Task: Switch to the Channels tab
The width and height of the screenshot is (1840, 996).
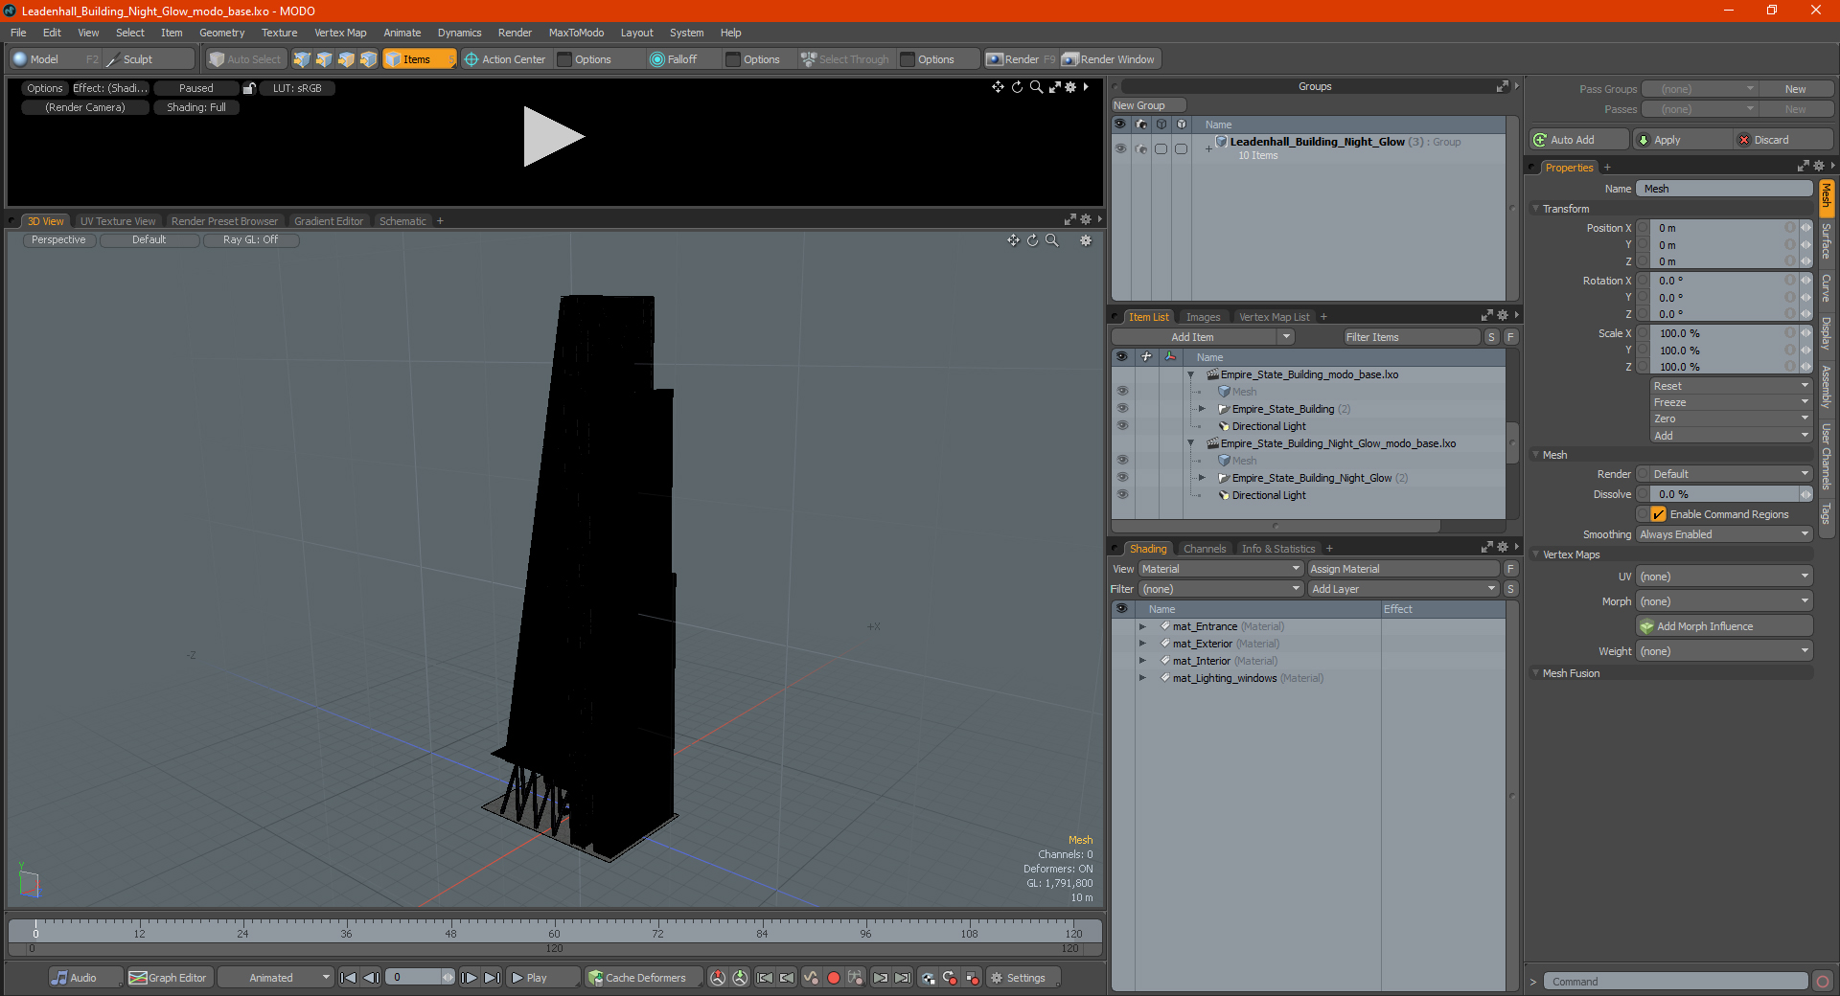Action: [1205, 549]
